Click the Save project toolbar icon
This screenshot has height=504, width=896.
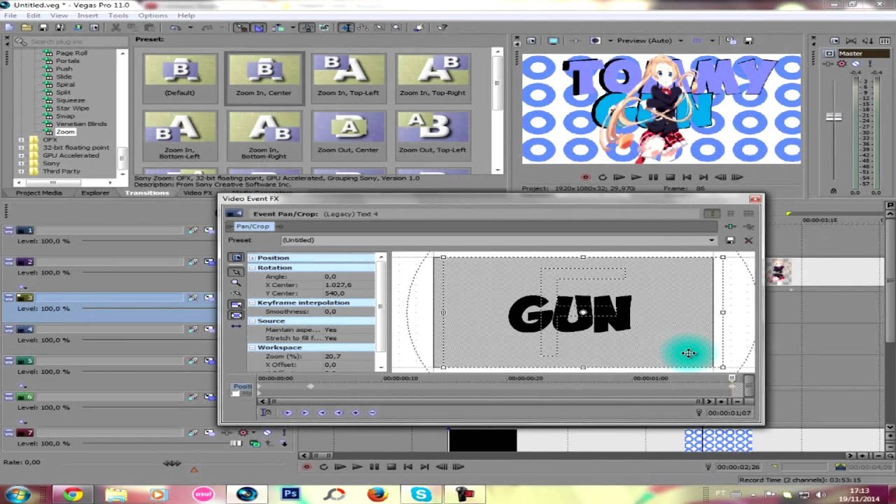pos(43,27)
